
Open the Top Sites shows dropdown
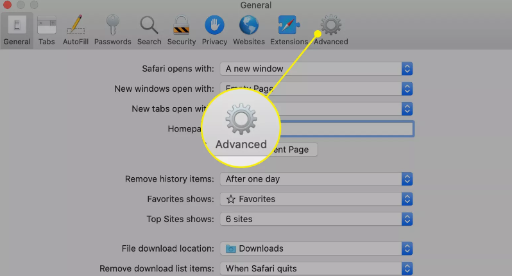coord(316,219)
